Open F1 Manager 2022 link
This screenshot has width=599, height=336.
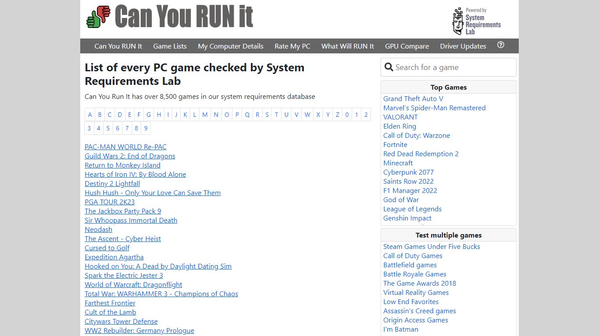410,190
